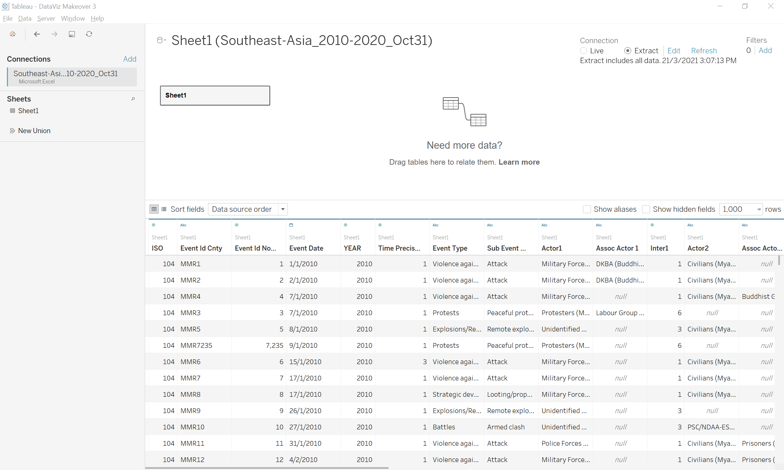This screenshot has width=784, height=470.
Task: Open the Server menu
Action: point(46,18)
